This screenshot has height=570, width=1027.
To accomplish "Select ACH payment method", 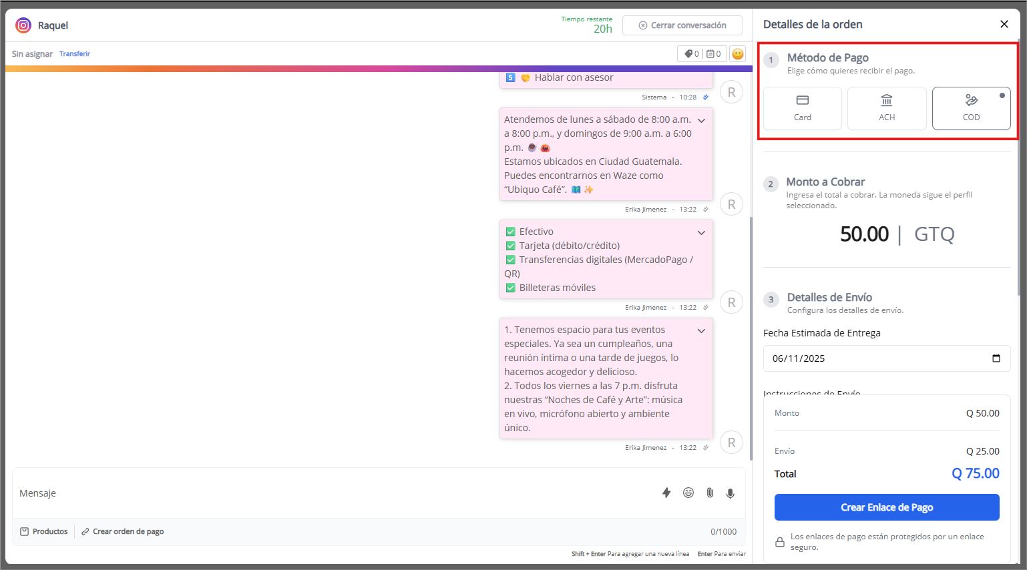I will pos(886,108).
